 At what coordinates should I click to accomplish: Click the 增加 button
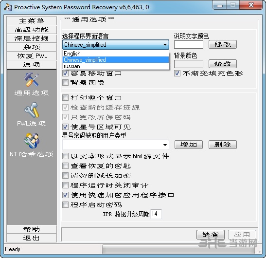click(189, 145)
